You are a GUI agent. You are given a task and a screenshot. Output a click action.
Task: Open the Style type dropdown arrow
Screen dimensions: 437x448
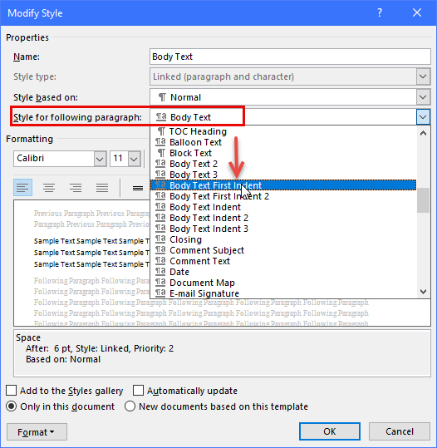423,76
